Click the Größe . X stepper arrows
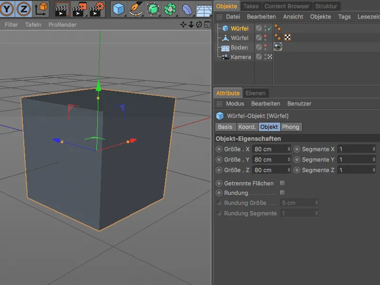The width and height of the screenshot is (380, 285). click(x=289, y=149)
